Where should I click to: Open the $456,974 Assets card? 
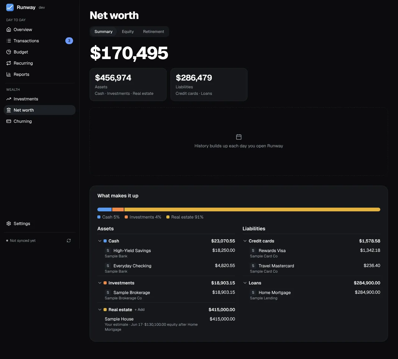128,85
